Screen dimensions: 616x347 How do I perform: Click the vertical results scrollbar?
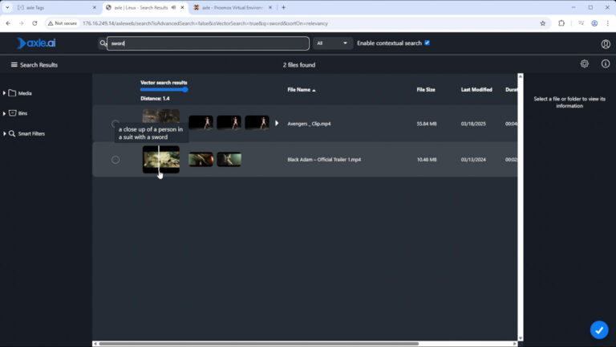point(520,207)
